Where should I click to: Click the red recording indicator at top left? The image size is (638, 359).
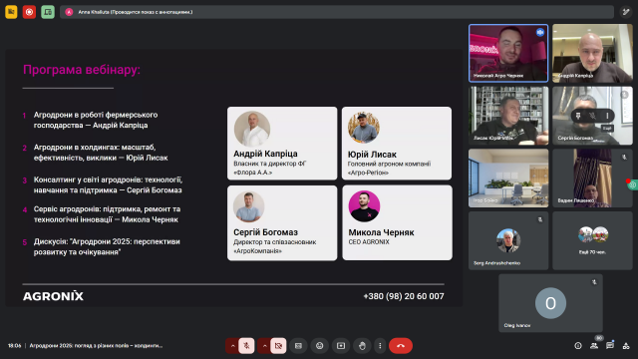click(x=29, y=12)
